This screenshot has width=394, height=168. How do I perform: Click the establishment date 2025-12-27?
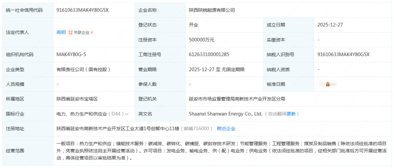click(x=330, y=25)
